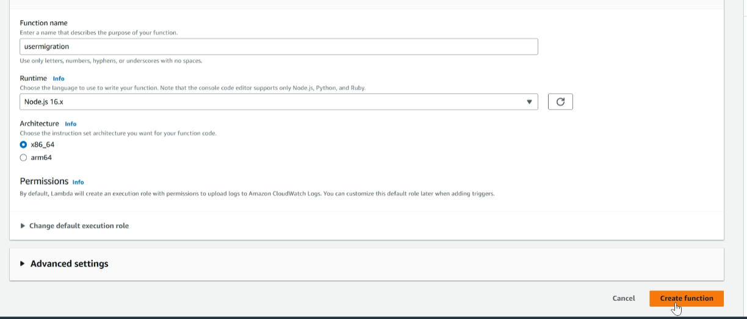Screen dimensions: 747x319
Task: Expand the Advanced settings section title
Action: coord(70,264)
